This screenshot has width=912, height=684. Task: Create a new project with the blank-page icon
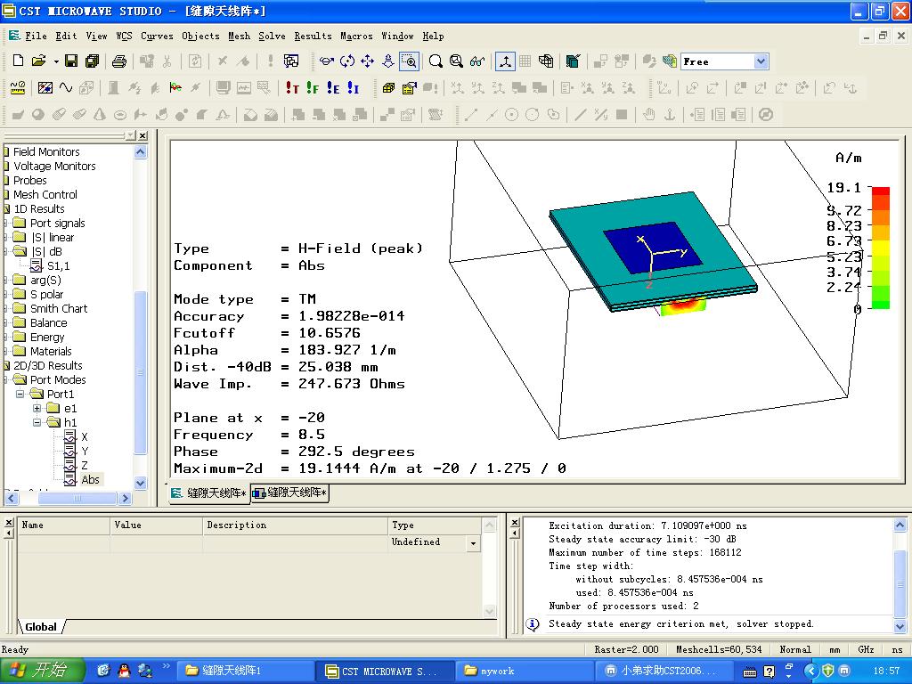[x=18, y=61]
